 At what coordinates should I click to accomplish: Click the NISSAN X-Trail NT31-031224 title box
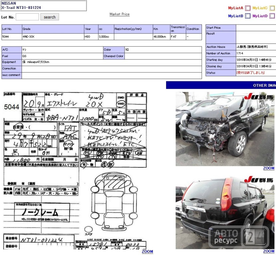(44, 5)
